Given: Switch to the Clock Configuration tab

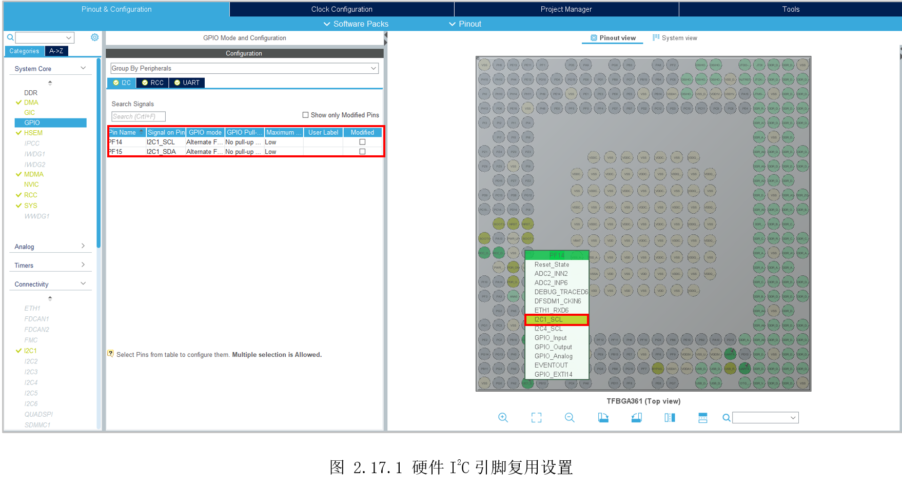Looking at the screenshot, I should coord(342,9).
